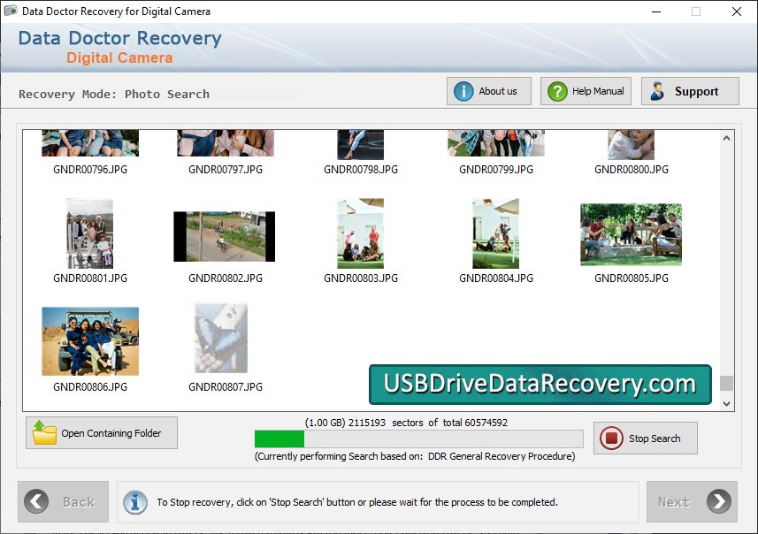The image size is (758, 534).
Task: Select the GNDR00802.JPG cyclist photo thumbnail
Action: 225,236
